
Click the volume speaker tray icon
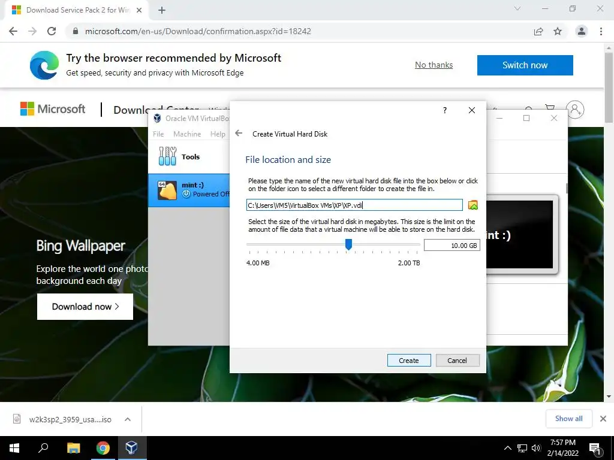click(x=536, y=448)
